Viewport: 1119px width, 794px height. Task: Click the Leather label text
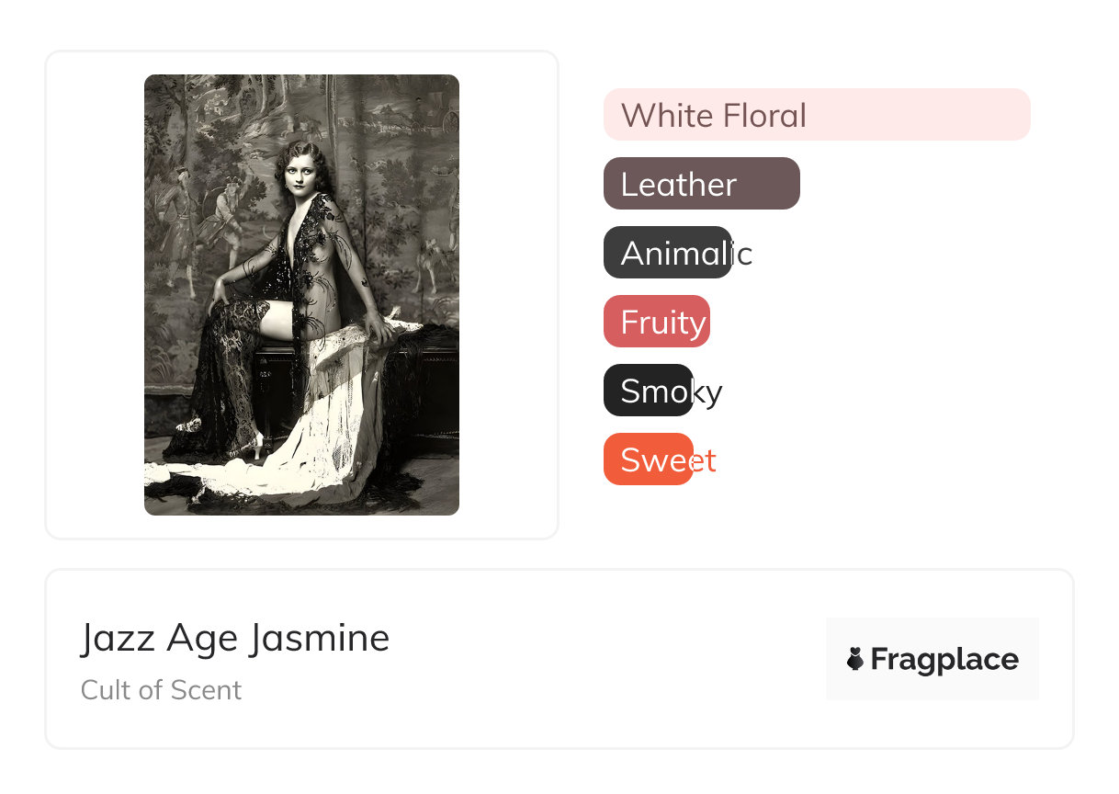[x=678, y=185]
